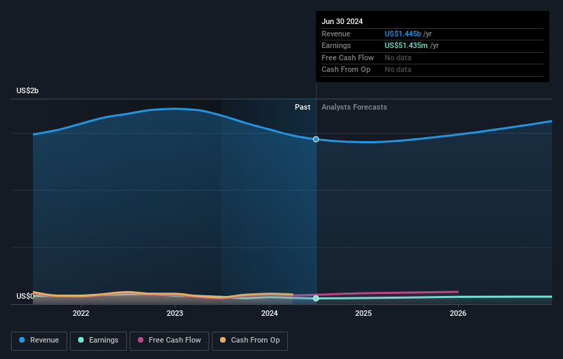Click the US$2b y-axis label
Viewport: 563px width, 359px height.
coord(27,90)
